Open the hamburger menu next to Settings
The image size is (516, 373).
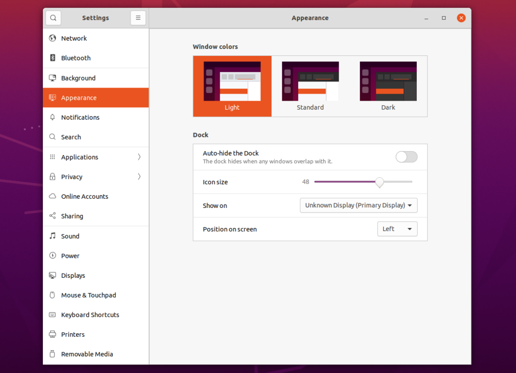[x=138, y=18]
